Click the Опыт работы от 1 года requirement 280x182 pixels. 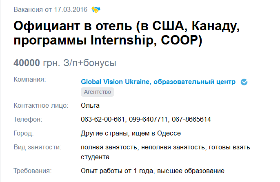[116, 171]
